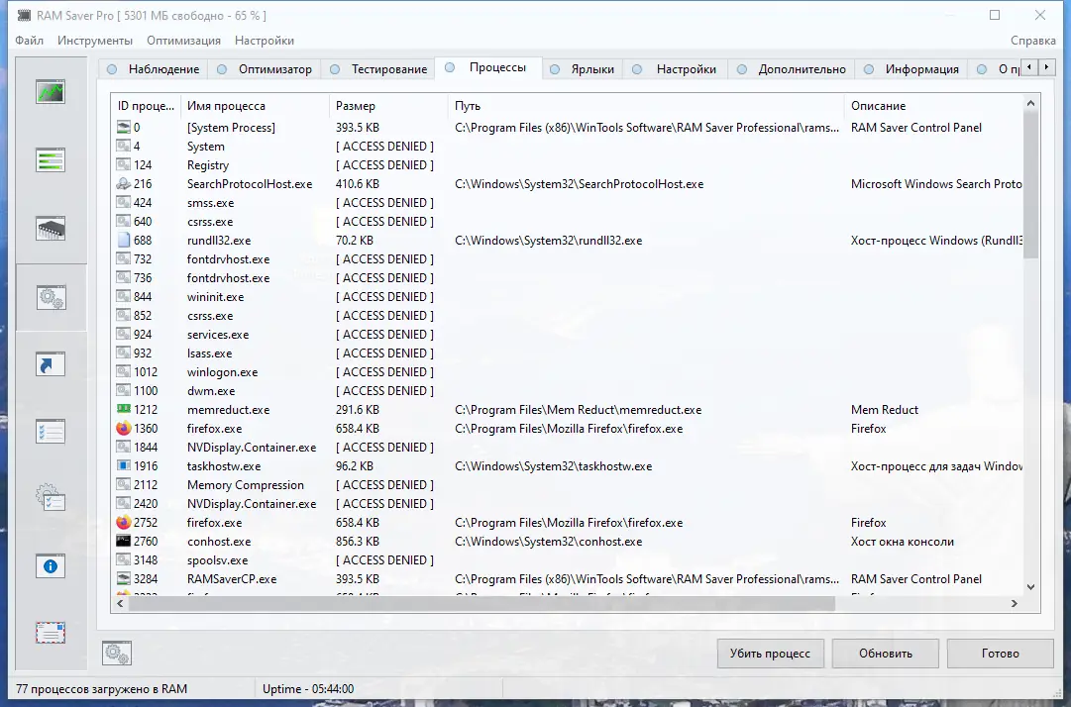1071x707 pixels.
Task: Select the Оптимизатор memory bars icon in sidebar
Action: point(51,158)
